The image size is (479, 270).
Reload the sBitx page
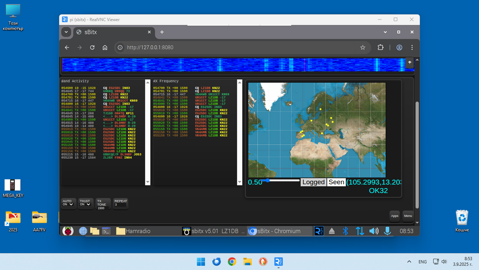[92, 48]
